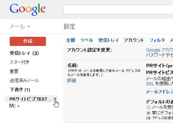173x123 pixels.
Task: Click the Google logo
Action: 28,9
